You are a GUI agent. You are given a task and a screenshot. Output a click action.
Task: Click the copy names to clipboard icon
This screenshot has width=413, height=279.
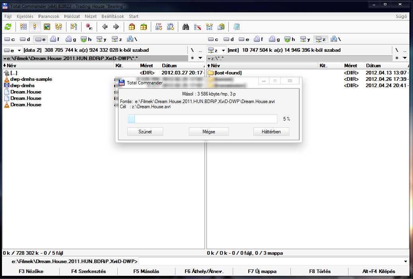click(221, 27)
